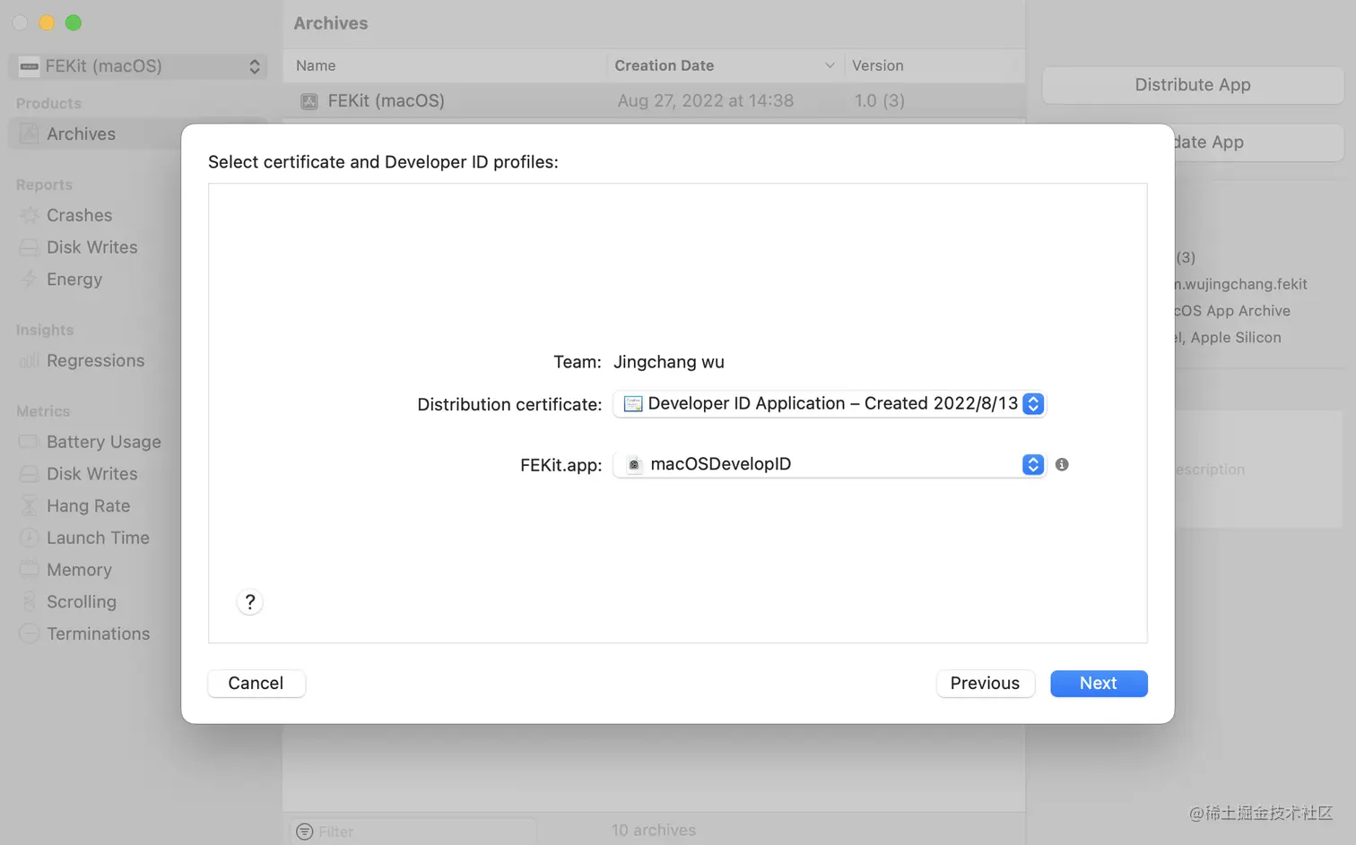Click the Distribute App button
The width and height of the screenshot is (1356, 845).
coord(1193,85)
